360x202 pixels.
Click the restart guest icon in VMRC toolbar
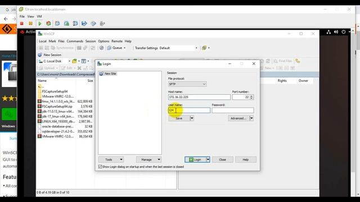tap(48, 24)
